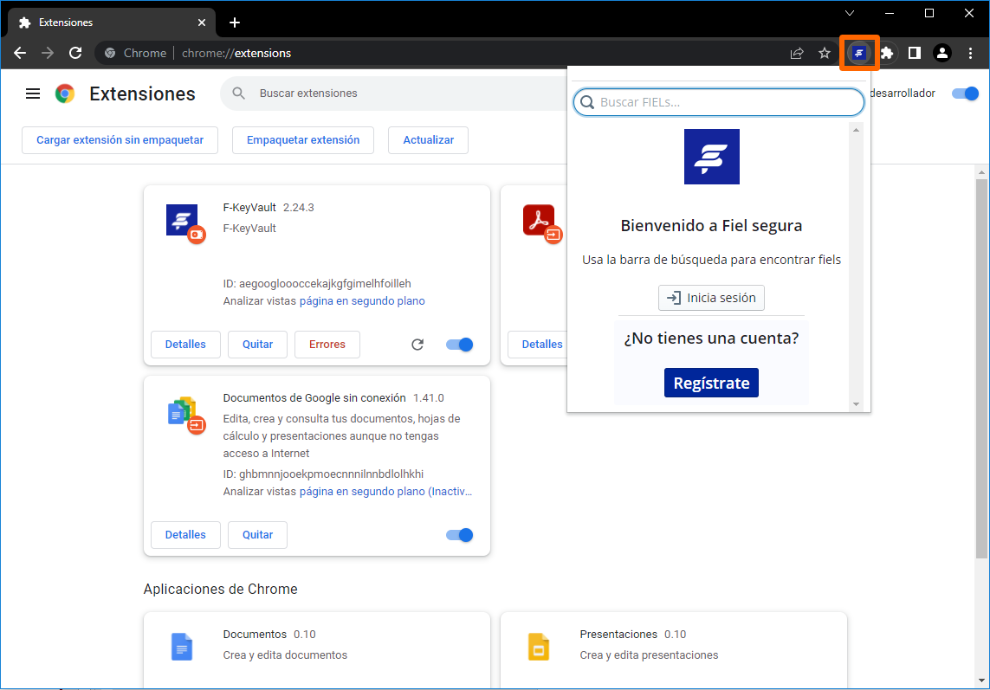Click Quitar for F-KeyVault
The image size is (990, 690).
point(257,344)
